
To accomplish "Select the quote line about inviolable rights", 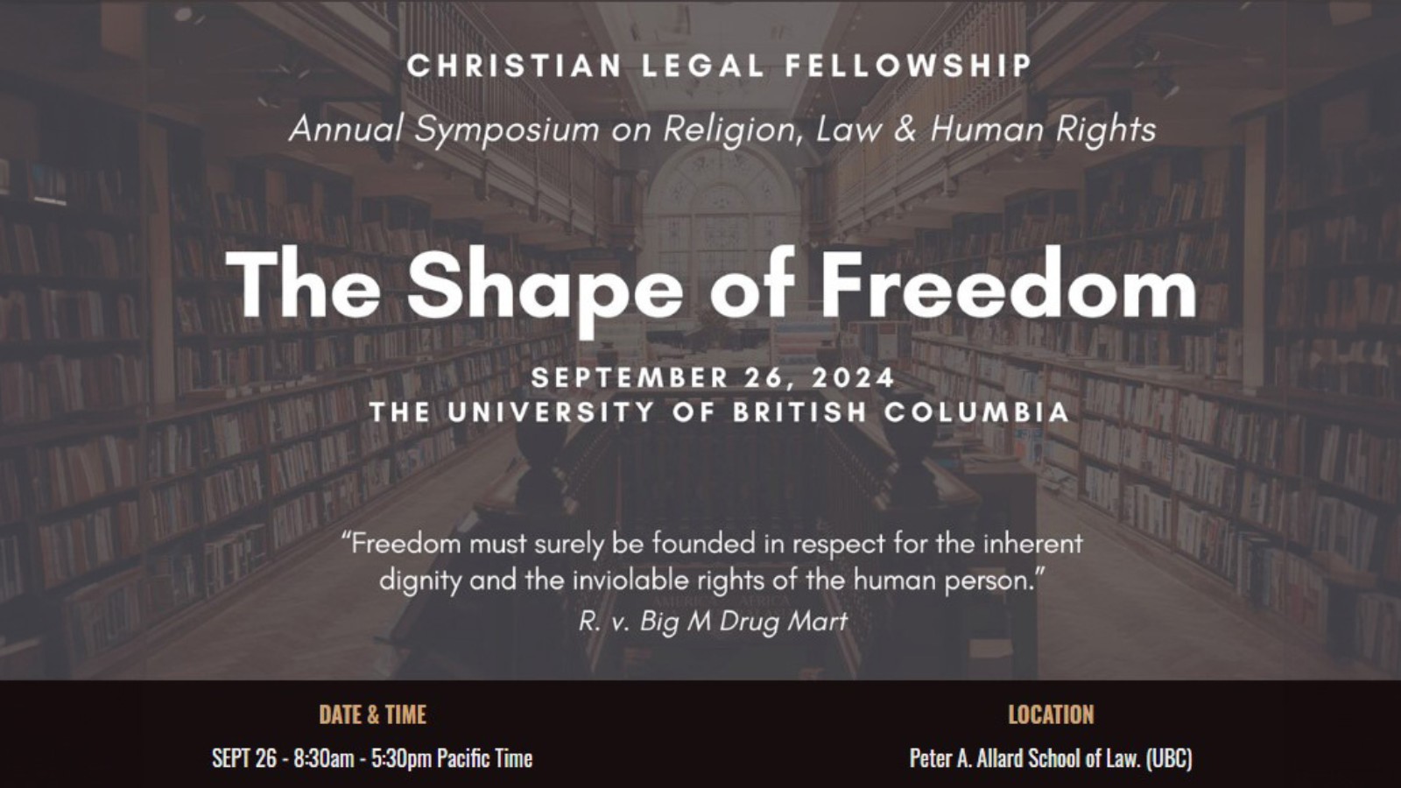I will (713, 580).
